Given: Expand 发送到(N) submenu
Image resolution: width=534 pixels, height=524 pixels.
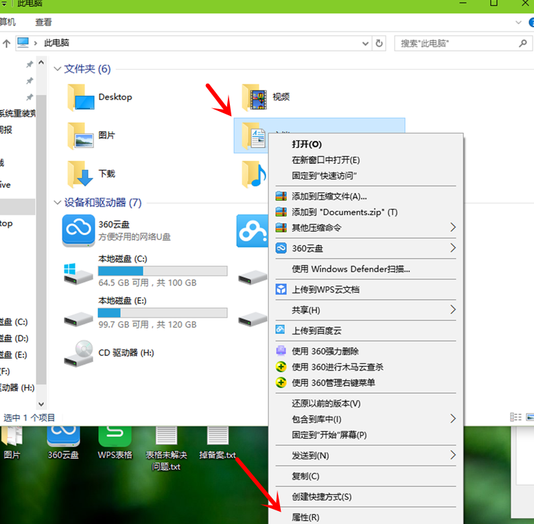Looking at the screenshot, I should (x=452, y=455).
